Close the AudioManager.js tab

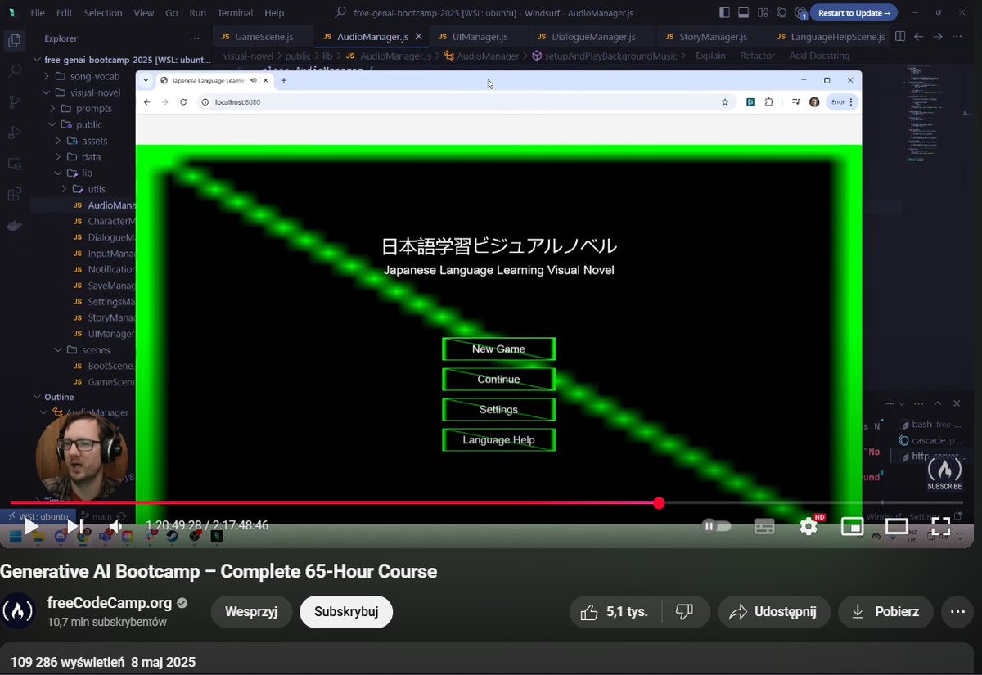click(x=419, y=37)
